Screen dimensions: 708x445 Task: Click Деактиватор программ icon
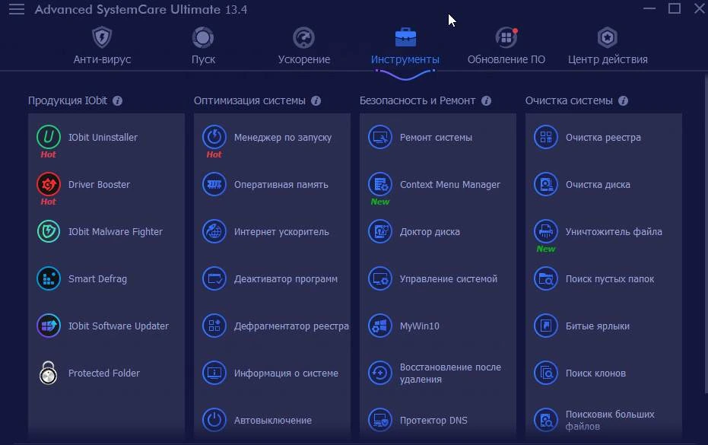tap(214, 278)
